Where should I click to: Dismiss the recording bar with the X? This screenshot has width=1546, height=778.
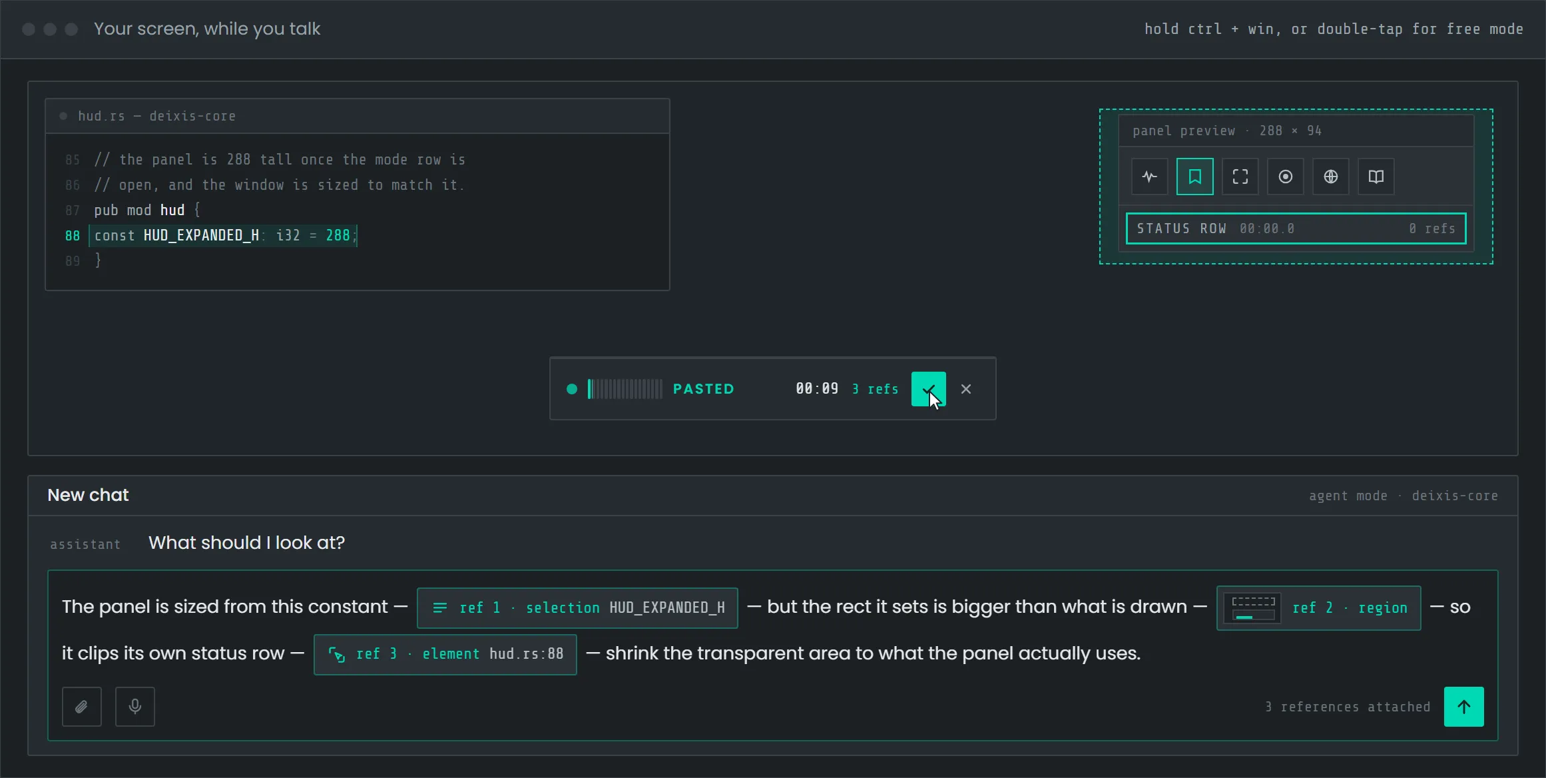click(966, 389)
